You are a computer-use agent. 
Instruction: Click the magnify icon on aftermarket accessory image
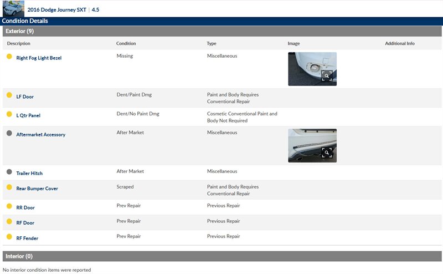[327, 153]
